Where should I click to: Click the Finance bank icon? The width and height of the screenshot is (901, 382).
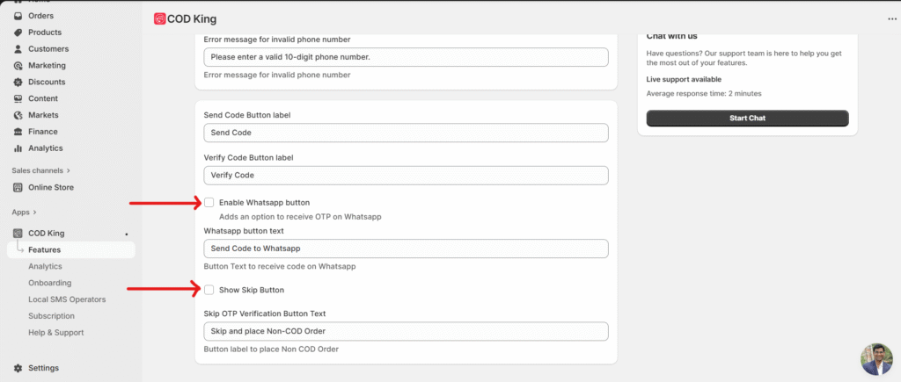point(18,132)
